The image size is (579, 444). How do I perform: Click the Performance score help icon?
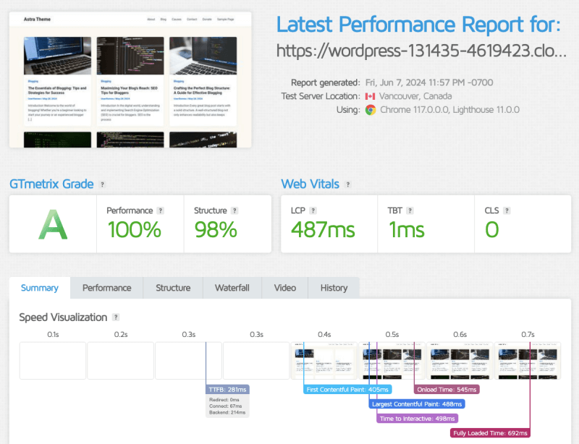(160, 210)
